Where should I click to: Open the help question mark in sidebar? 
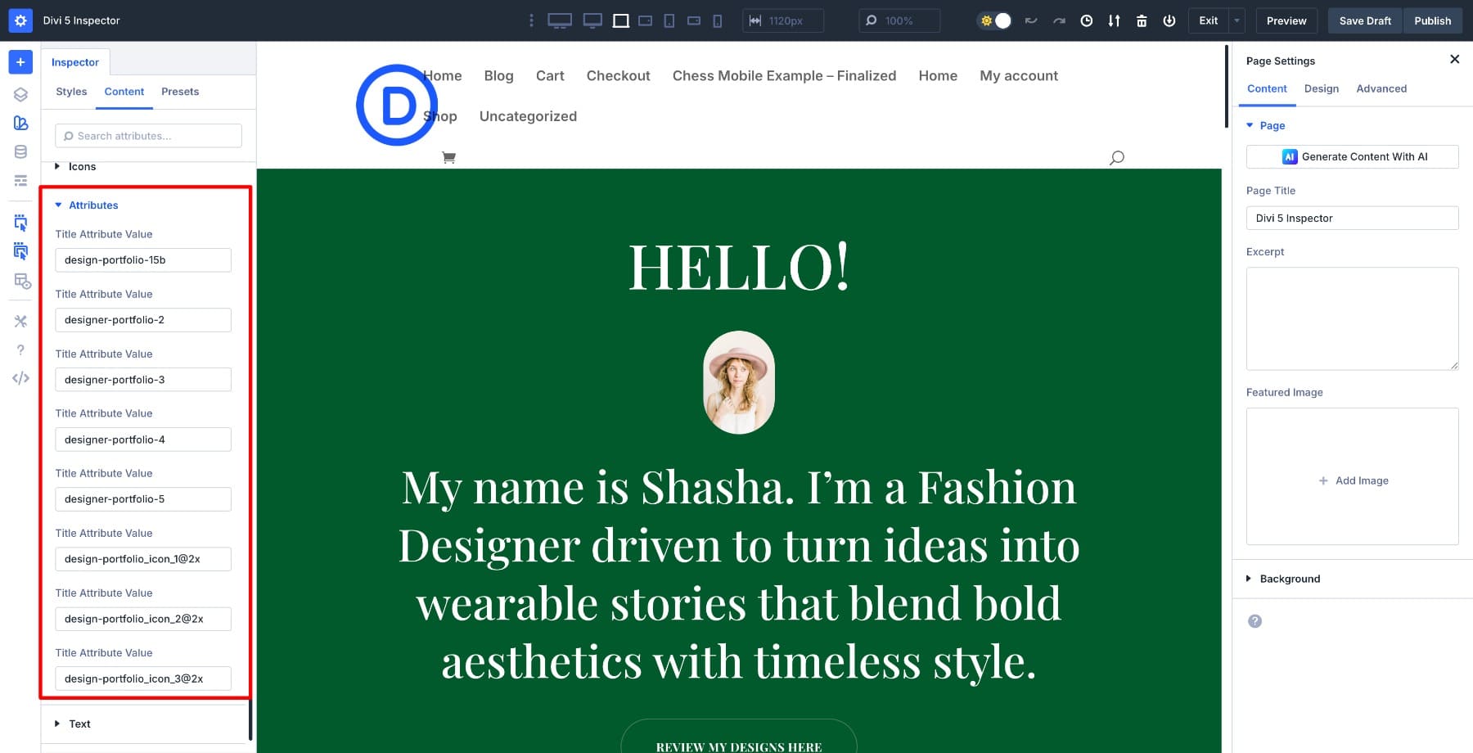[x=20, y=349]
